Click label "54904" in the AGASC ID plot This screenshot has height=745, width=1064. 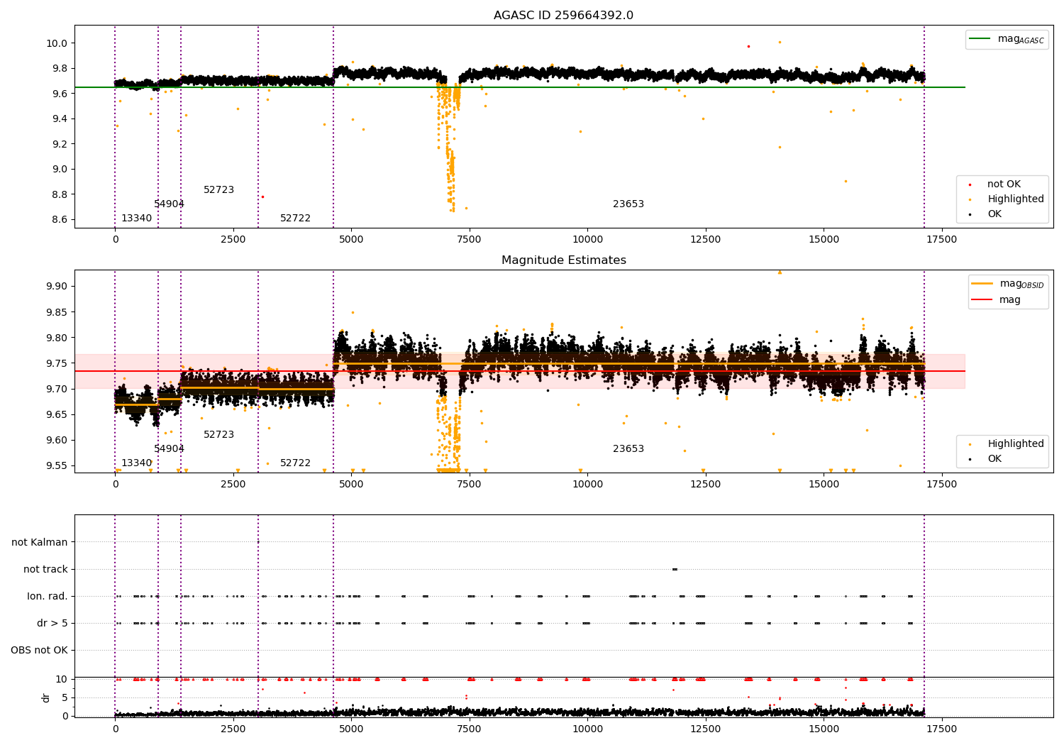[x=169, y=204]
